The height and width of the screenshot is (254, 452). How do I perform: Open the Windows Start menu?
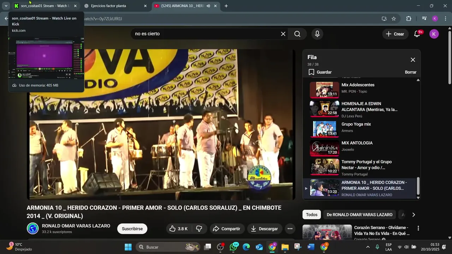pos(128,247)
